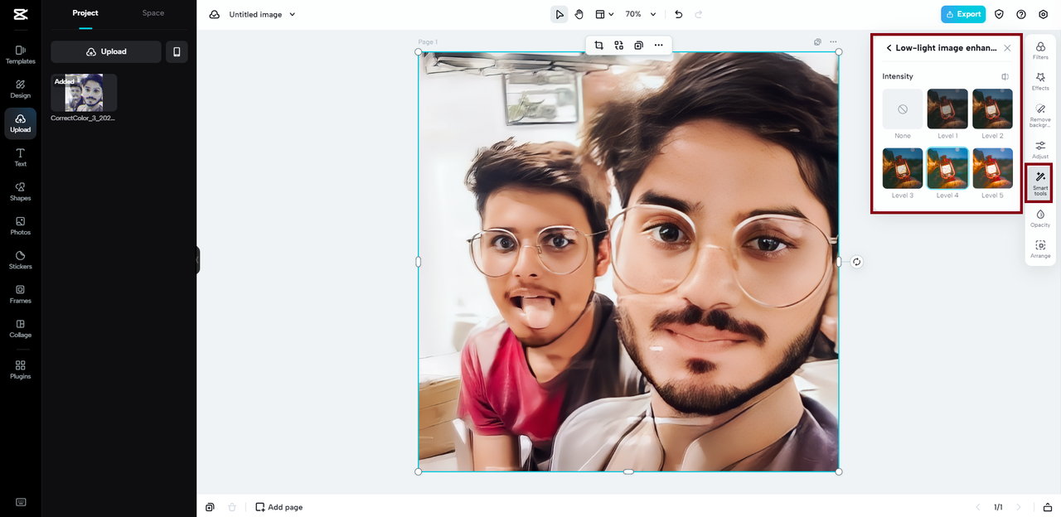Open the Plugins sidebar panel
1061x517 pixels.
[x=20, y=370]
